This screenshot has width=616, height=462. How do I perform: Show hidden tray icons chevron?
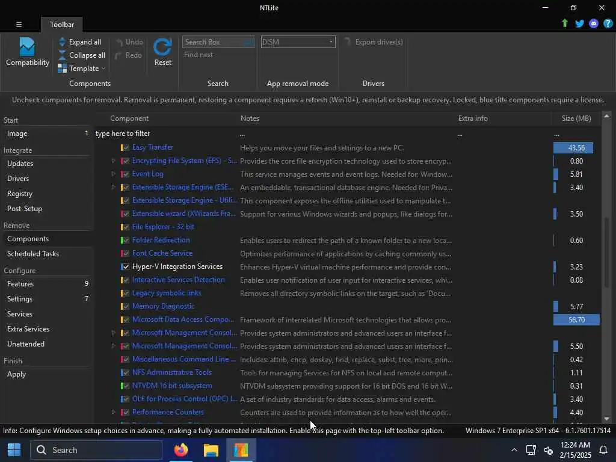click(x=514, y=450)
